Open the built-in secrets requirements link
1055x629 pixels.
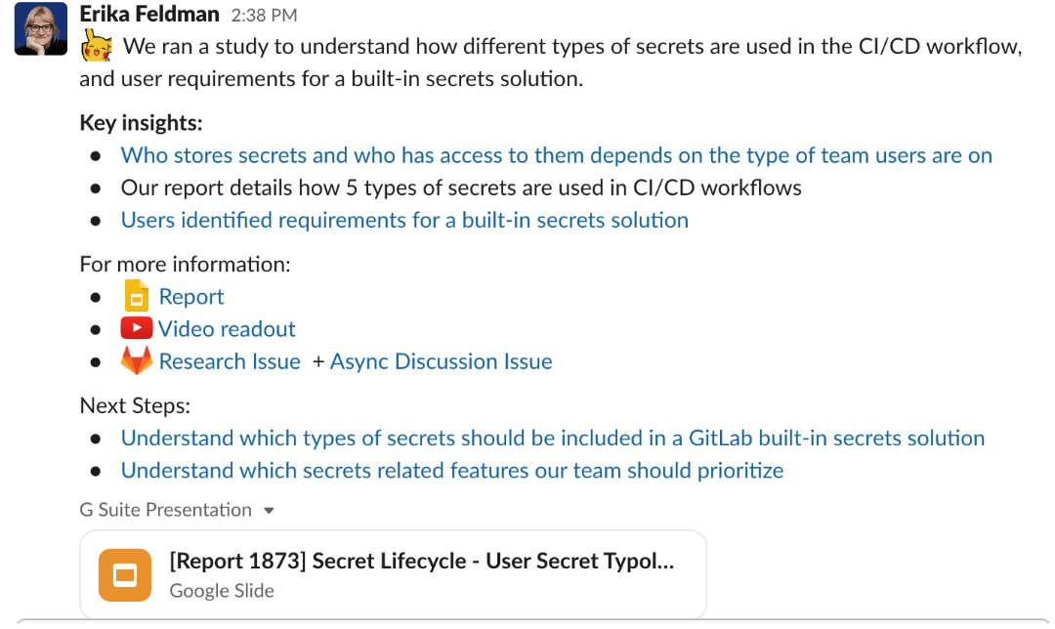point(404,220)
